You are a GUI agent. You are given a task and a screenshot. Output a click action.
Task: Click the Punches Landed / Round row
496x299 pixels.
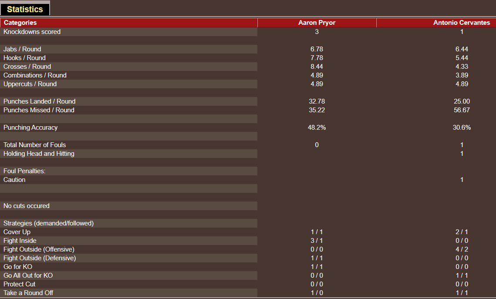coord(39,101)
